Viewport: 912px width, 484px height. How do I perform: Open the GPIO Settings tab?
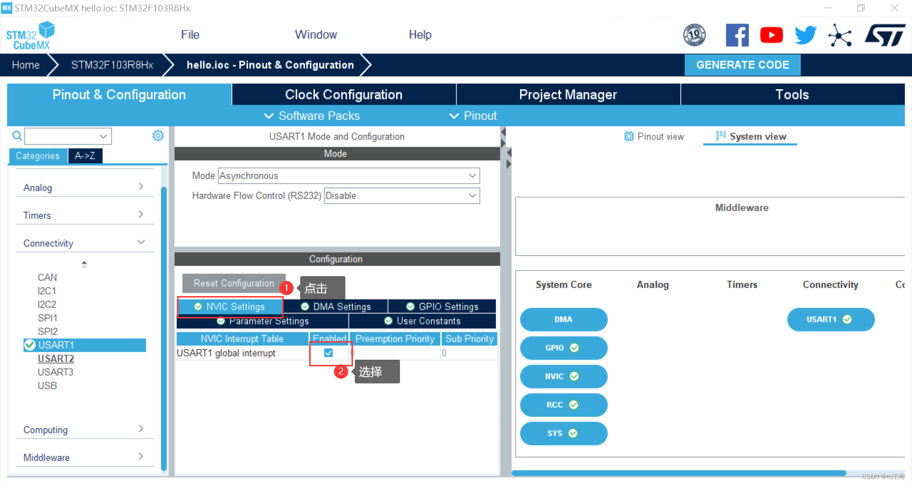442,307
